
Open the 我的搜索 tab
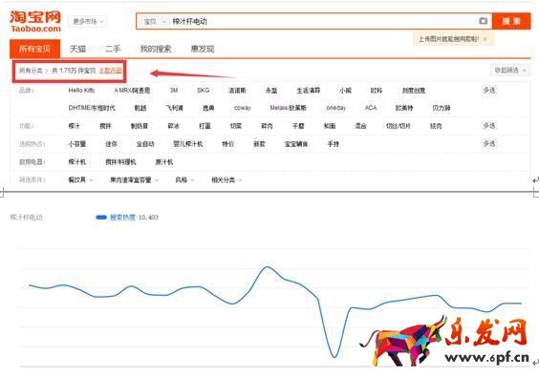click(156, 49)
